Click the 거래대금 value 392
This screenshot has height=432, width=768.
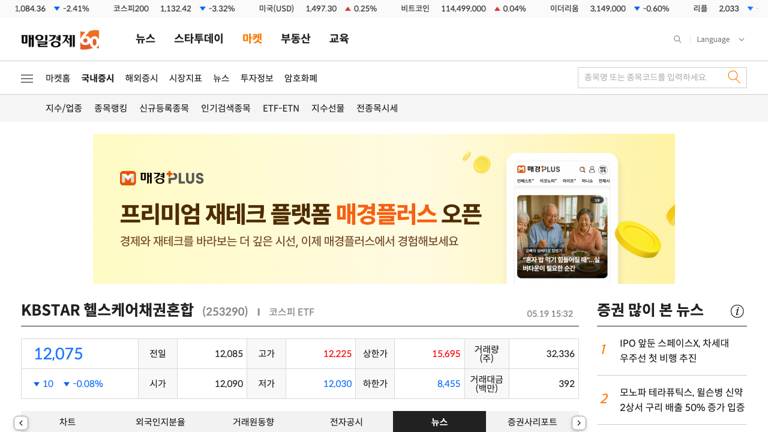(x=566, y=383)
